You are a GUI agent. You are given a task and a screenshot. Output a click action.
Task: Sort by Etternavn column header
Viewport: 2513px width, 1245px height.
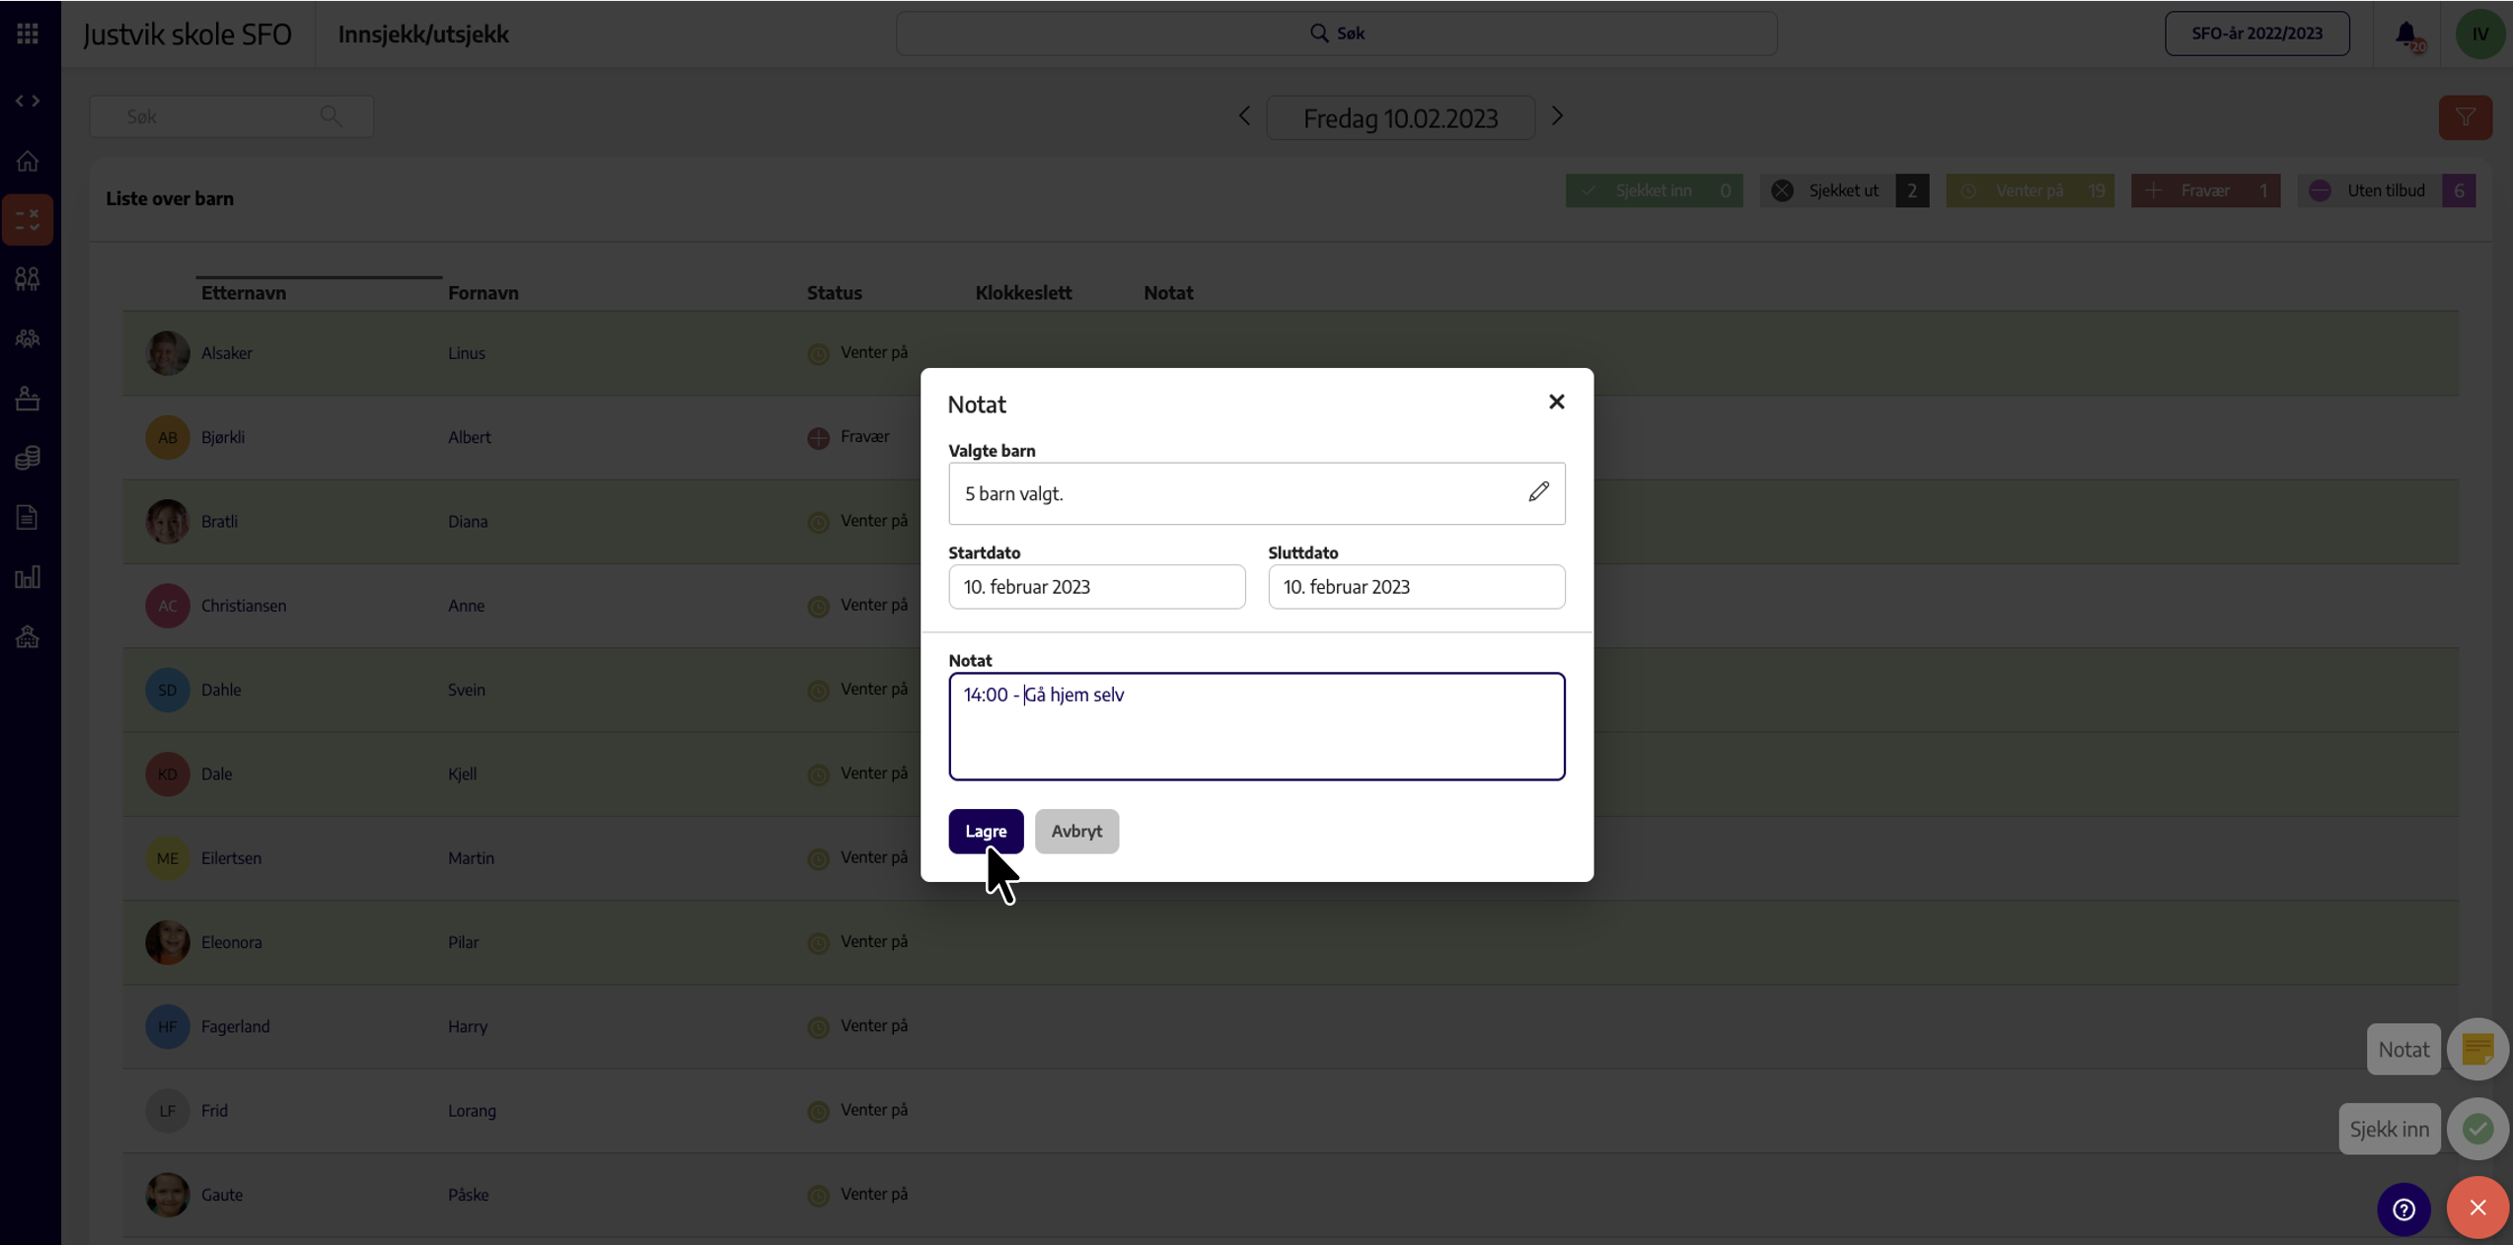[244, 293]
